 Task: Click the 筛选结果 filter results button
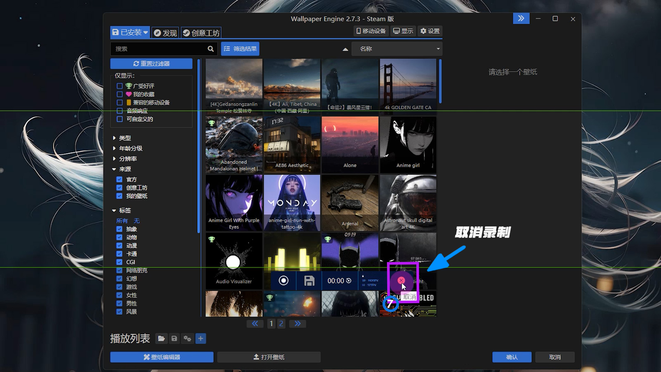(240, 49)
